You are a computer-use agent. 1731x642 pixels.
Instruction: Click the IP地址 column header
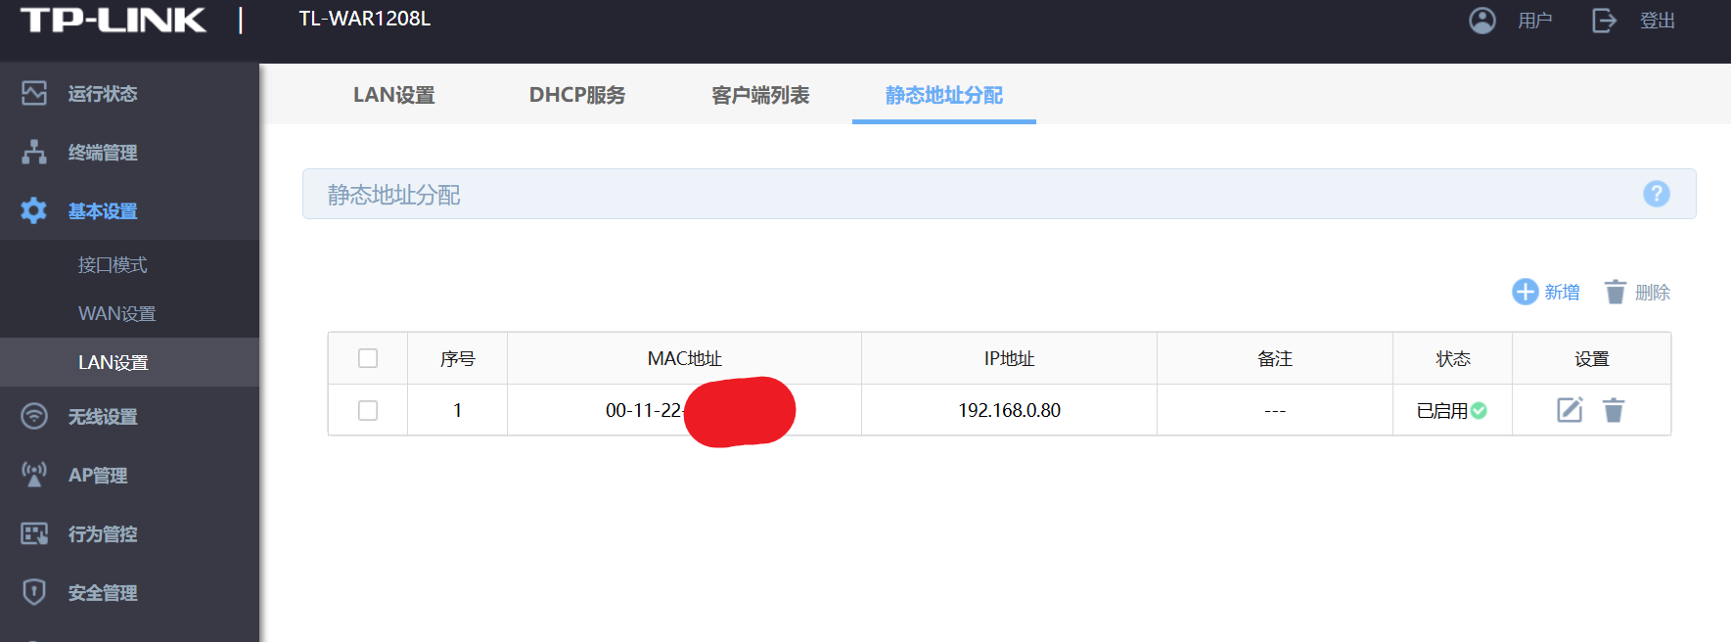(x=1009, y=358)
